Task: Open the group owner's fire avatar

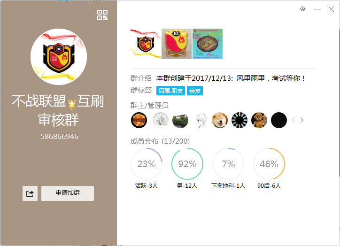Action: [139, 120]
